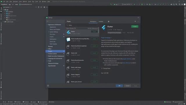The width and height of the screenshot is (186, 105).
Task: Open the File menu
Action: pyautogui.click(x=4, y=1)
